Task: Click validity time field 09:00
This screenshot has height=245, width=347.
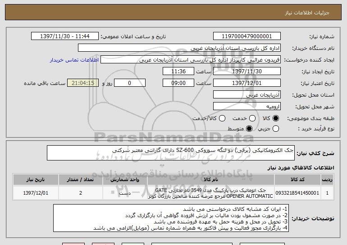Action: pos(178,83)
